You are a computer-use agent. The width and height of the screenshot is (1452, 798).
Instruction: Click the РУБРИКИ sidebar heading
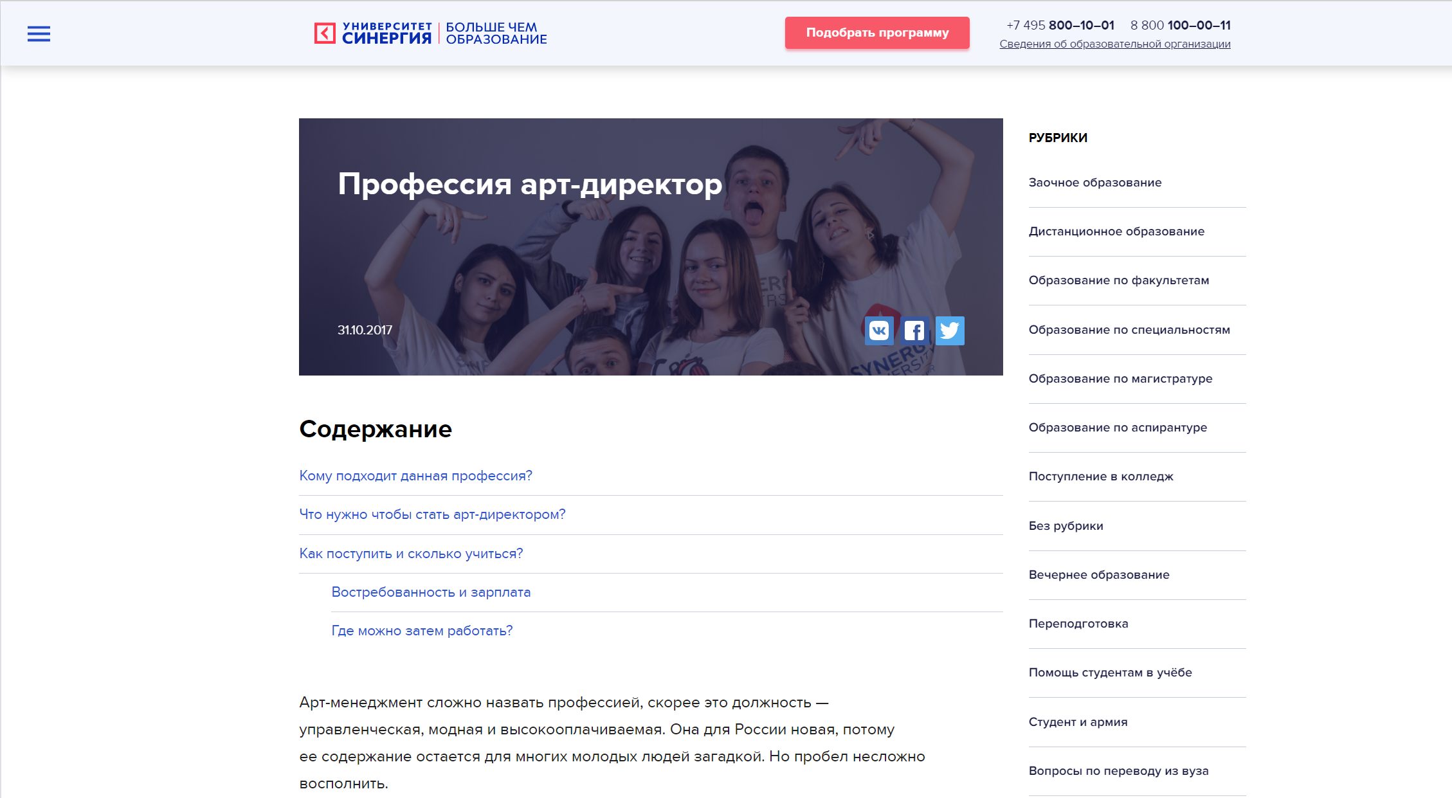(1058, 138)
